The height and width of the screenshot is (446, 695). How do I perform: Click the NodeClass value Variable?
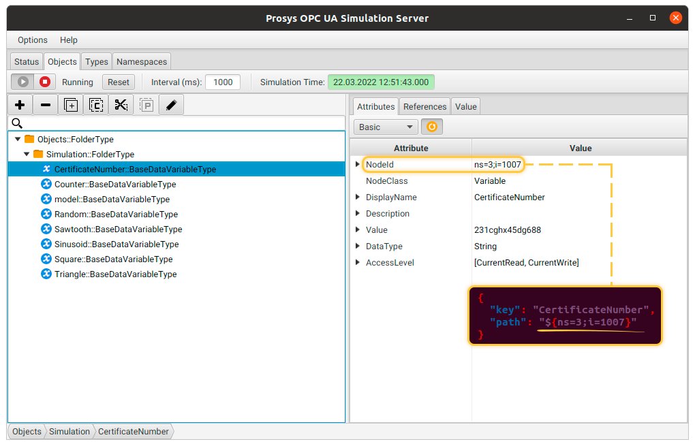click(490, 180)
